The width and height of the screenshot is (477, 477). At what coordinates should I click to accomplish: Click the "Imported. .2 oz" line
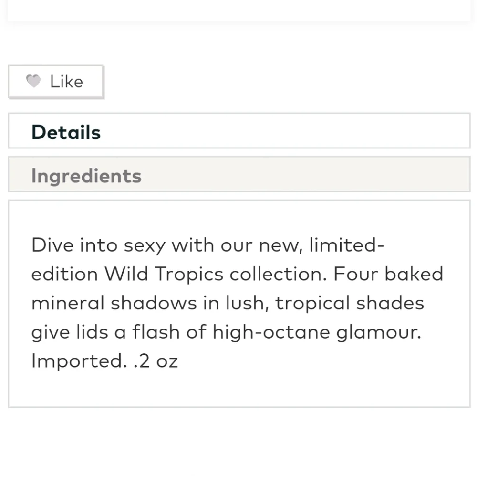[104, 361]
